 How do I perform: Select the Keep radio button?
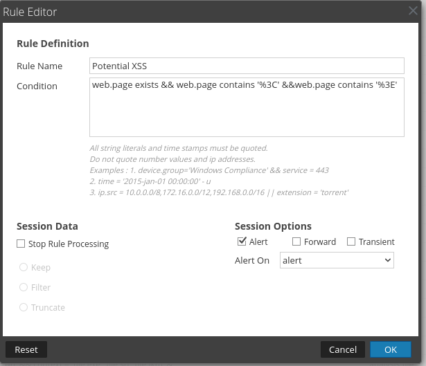[x=24, y=267]
